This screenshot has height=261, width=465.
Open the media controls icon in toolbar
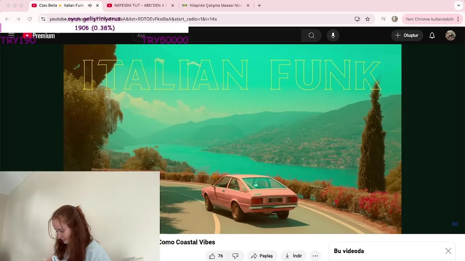click(383, 19)
